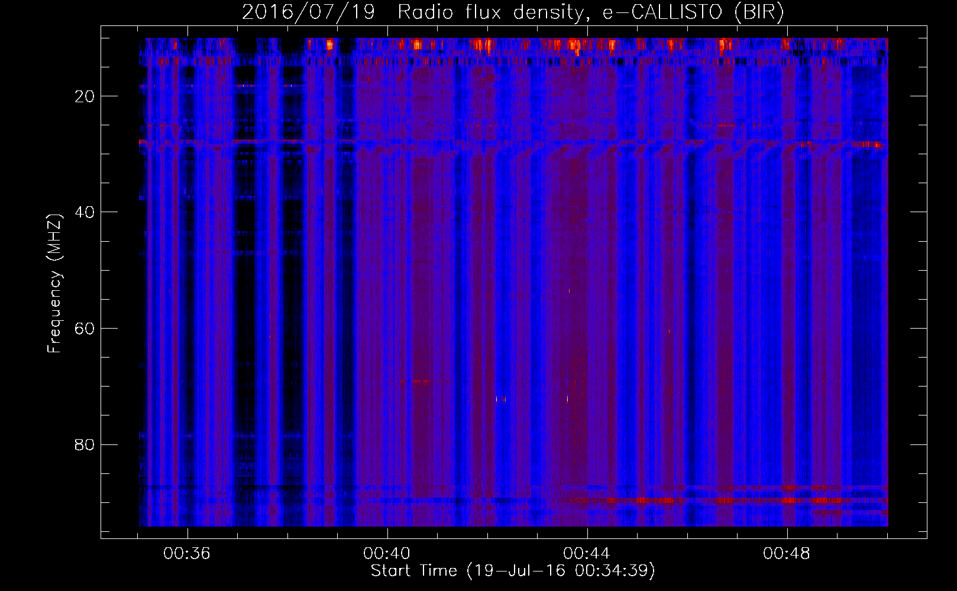Image resolution: width=957 pixels, height=591 pixels.
Task: Click the 20 MHz frequency tick label
Action: pyautogui.click(x=85, y=96)
